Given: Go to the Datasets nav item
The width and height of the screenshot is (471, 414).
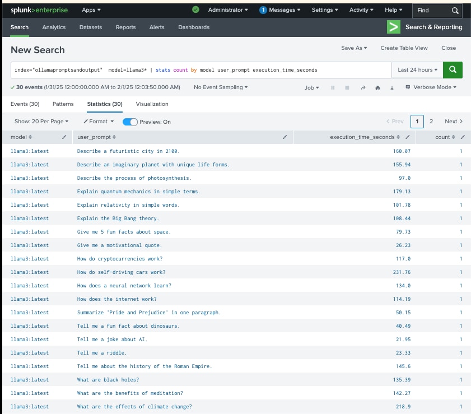Looking at the screenshot, I should [x=90, y=27].
